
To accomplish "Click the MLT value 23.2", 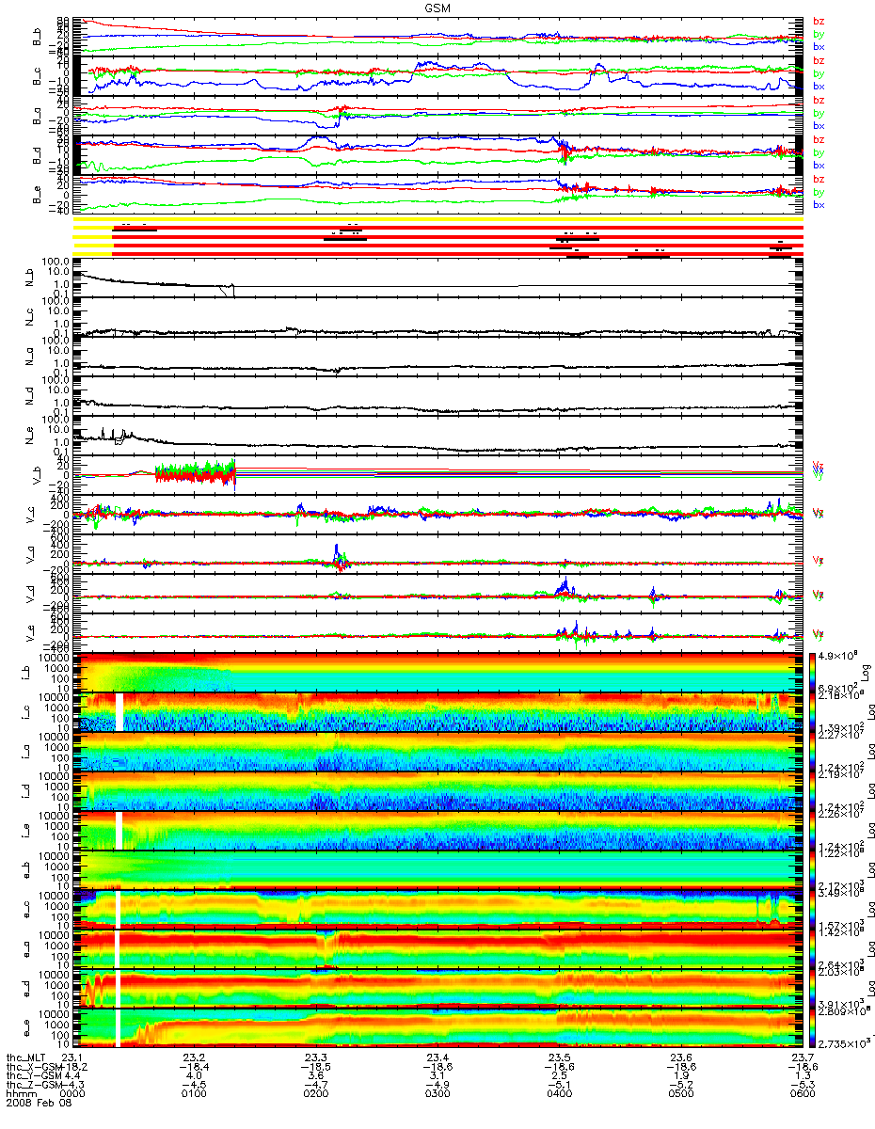I will point(194,1057).
